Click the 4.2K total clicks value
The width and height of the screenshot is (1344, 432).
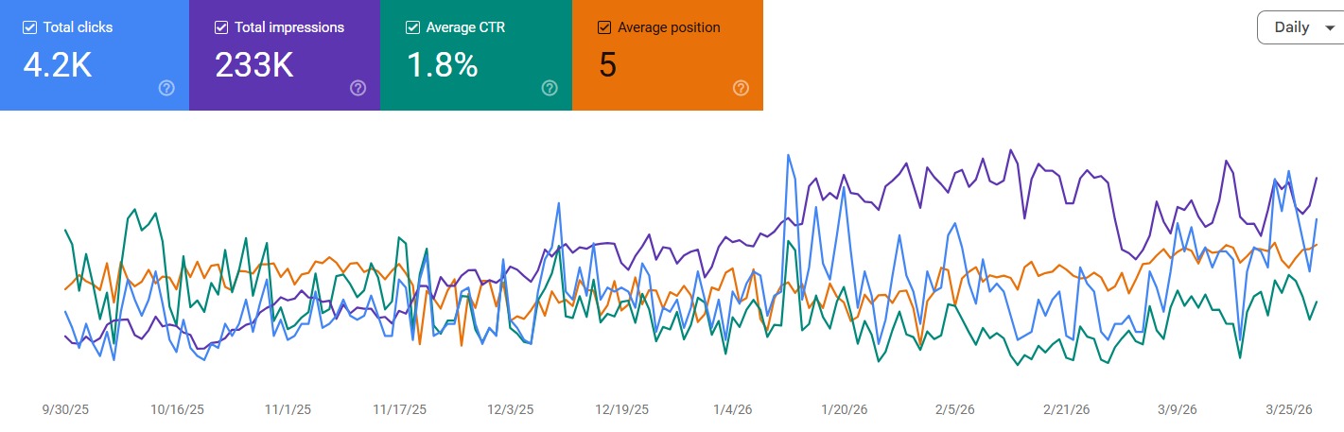(x=57, y=65)
